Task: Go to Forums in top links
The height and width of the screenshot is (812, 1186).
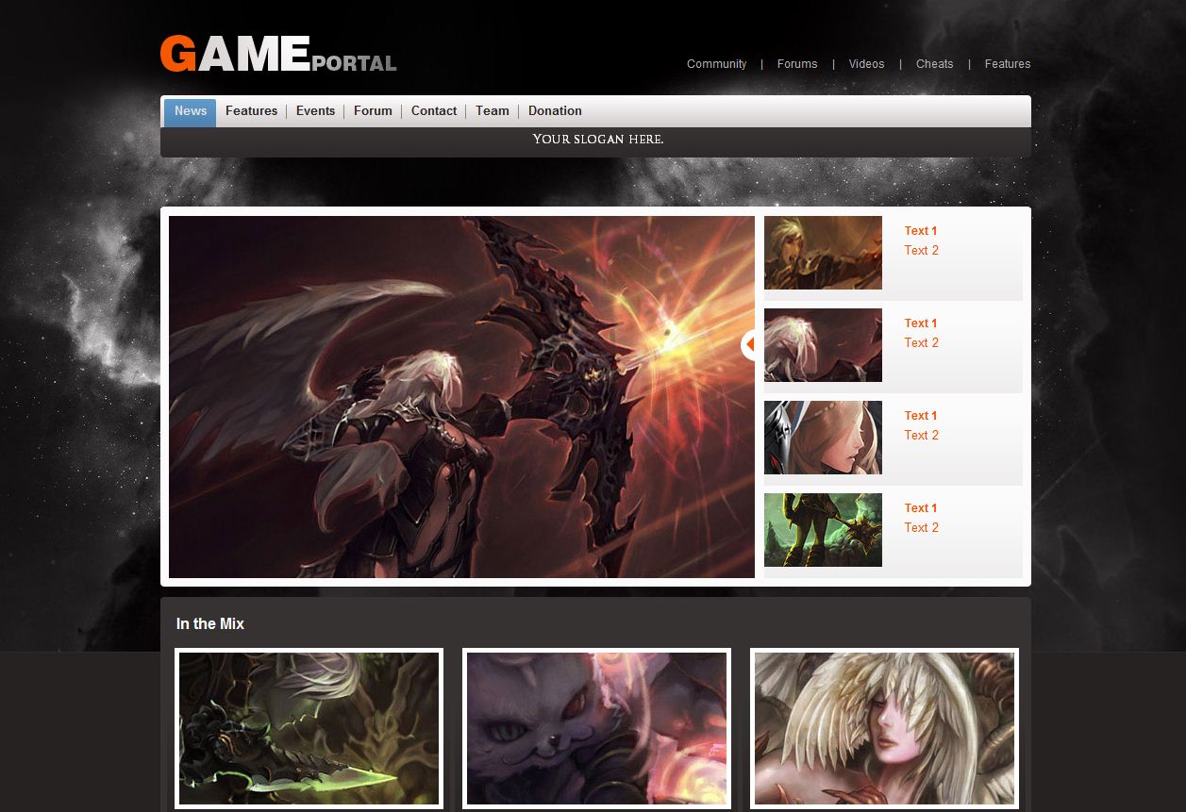Action: click(x=797, y=64)
